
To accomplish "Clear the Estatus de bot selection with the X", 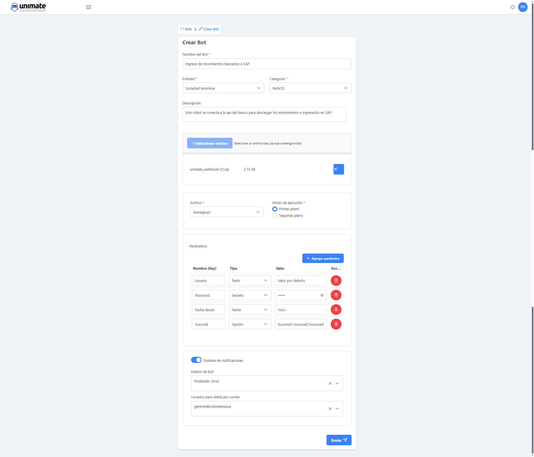I will [330, 383].
